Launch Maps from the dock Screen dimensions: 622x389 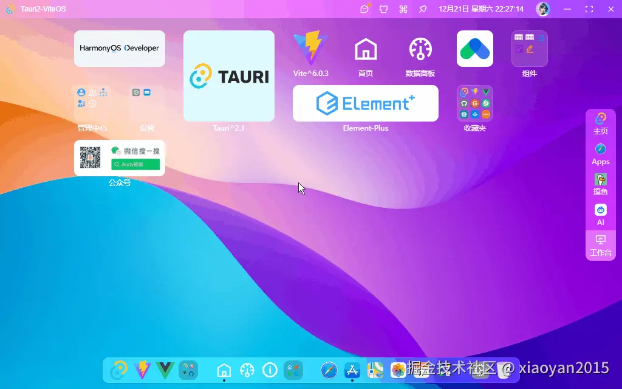(x=375, y=370)
